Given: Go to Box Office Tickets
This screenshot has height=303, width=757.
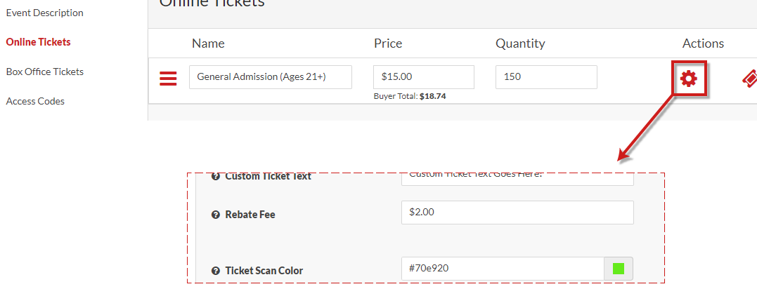Looking at the screenshot, I should (x=44, y=72).
